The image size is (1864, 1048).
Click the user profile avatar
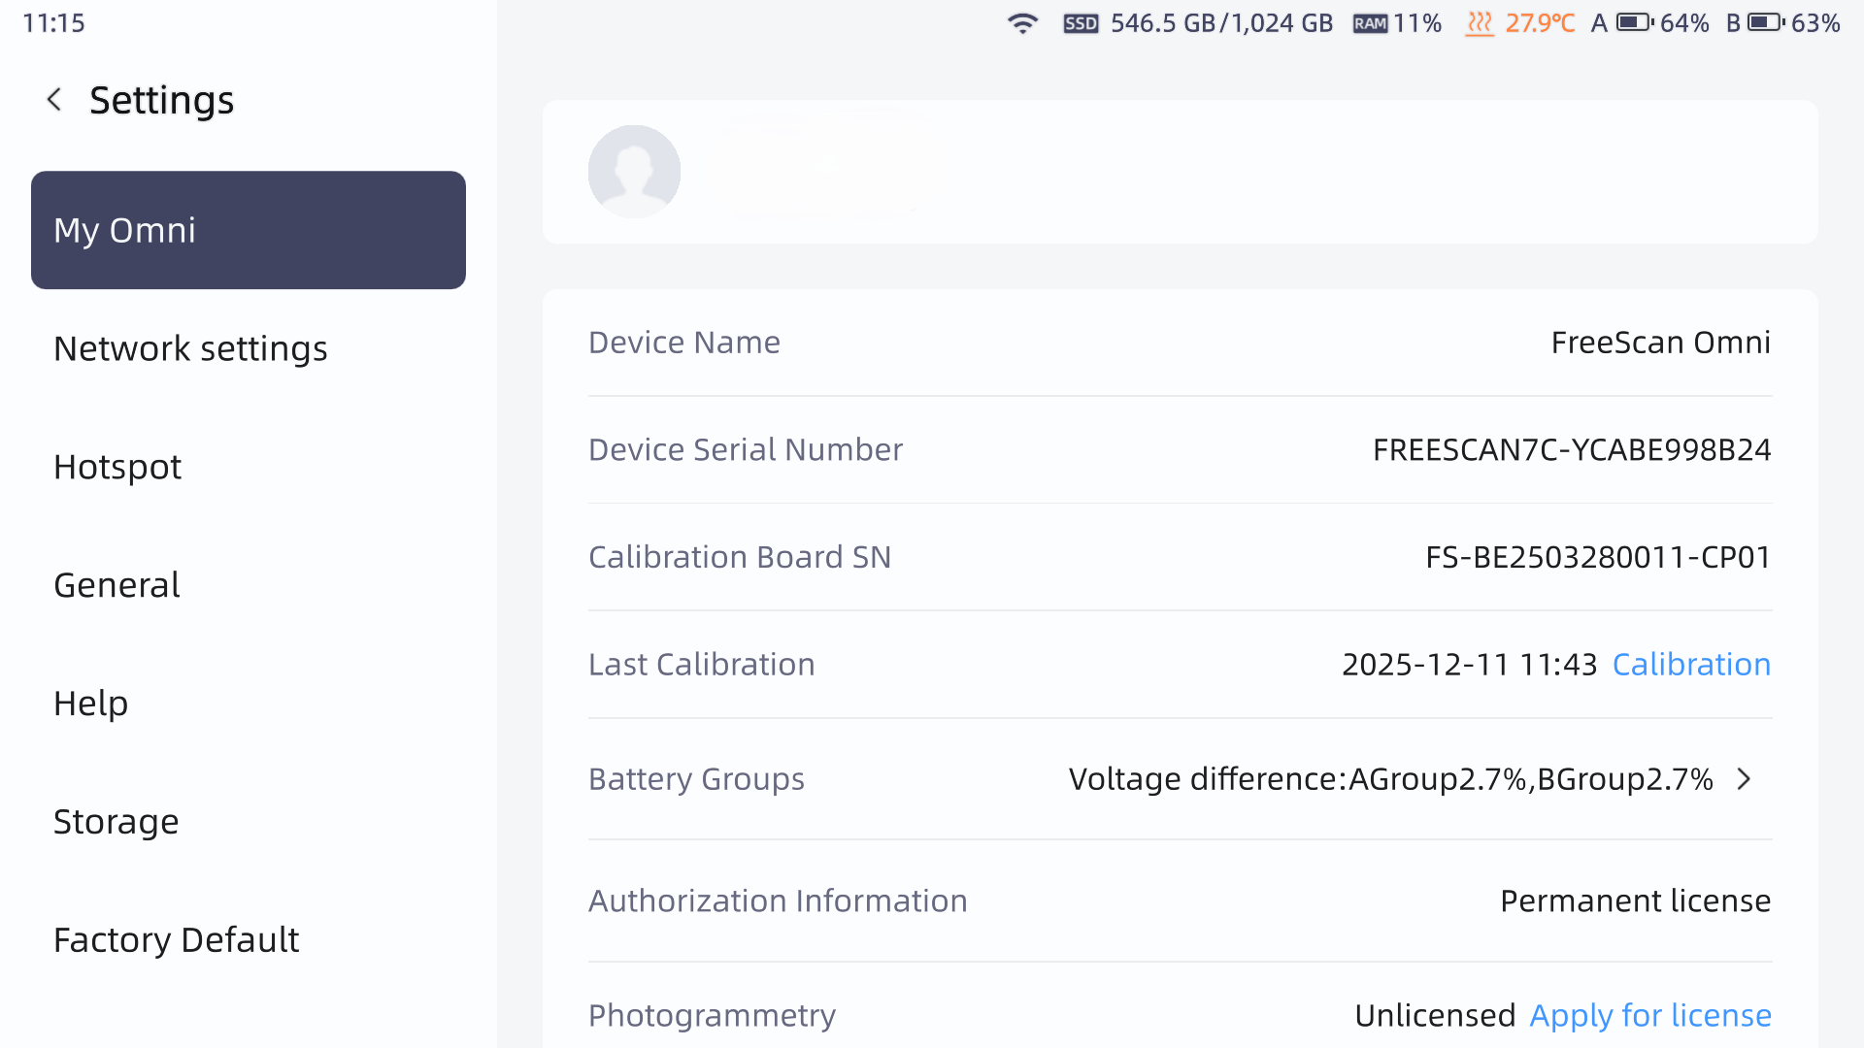point(634,172)
